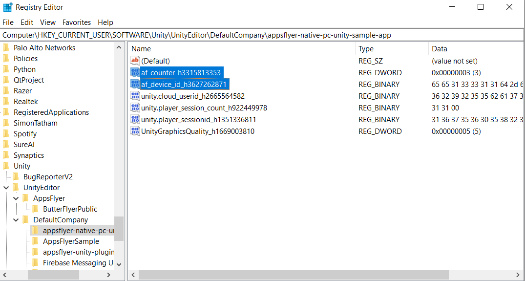Select the Firebase Messaging tree key
The width and height of the screenshot is (525, 281).
tap(78, 262)
